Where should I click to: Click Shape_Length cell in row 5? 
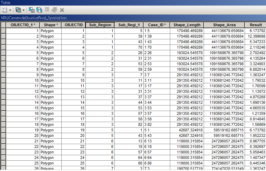coord(187,53)
